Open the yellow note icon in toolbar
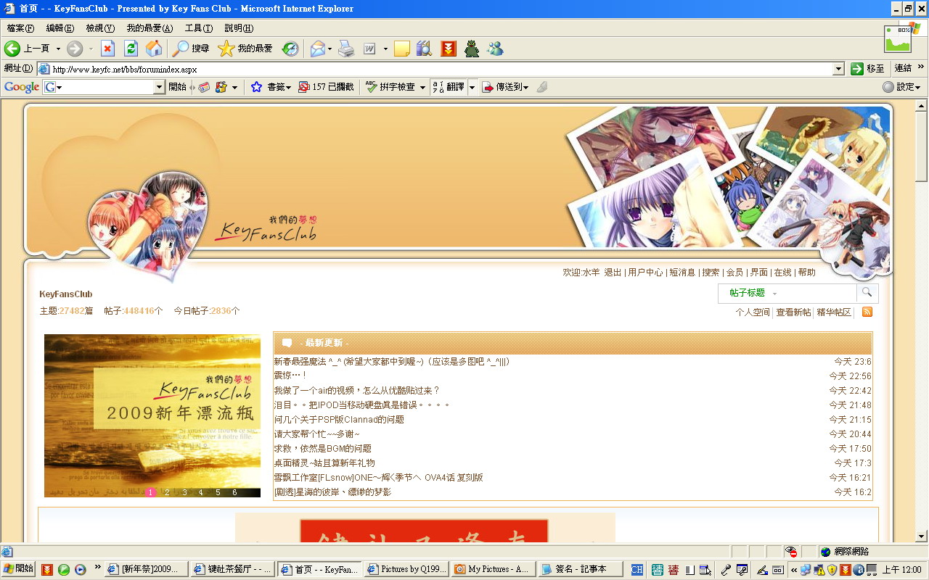 (x=402, y=49)
